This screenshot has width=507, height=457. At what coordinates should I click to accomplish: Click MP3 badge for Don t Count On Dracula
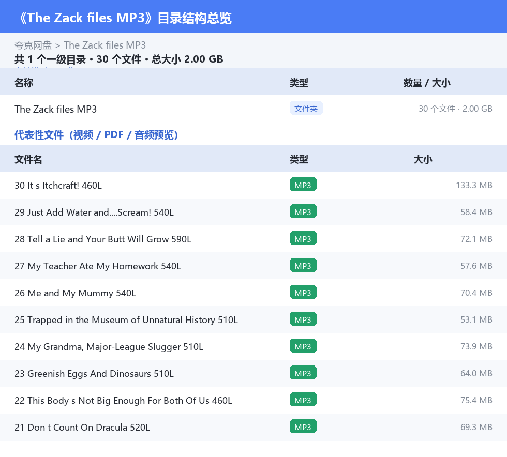(x=303, y=426)
